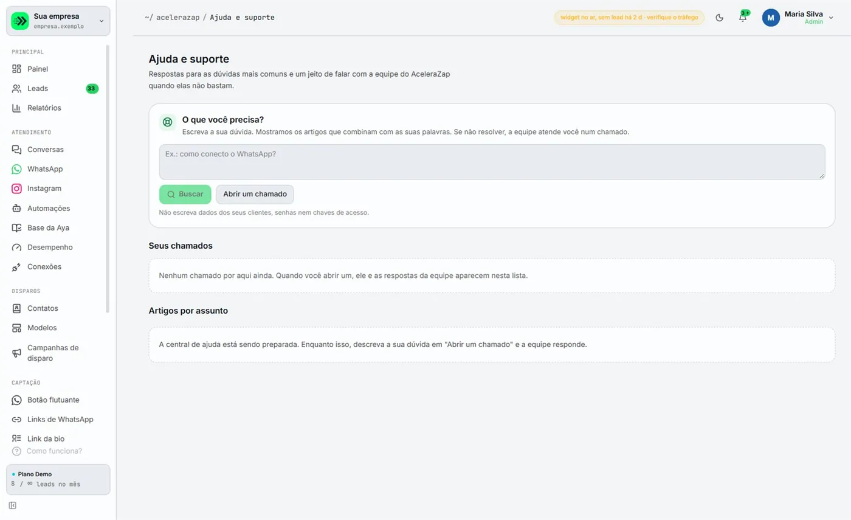This screenshot has height=520, width=851.
Task: Click the Abrir um chamado button
Action: pyautogui.click(x=255, y=194)
